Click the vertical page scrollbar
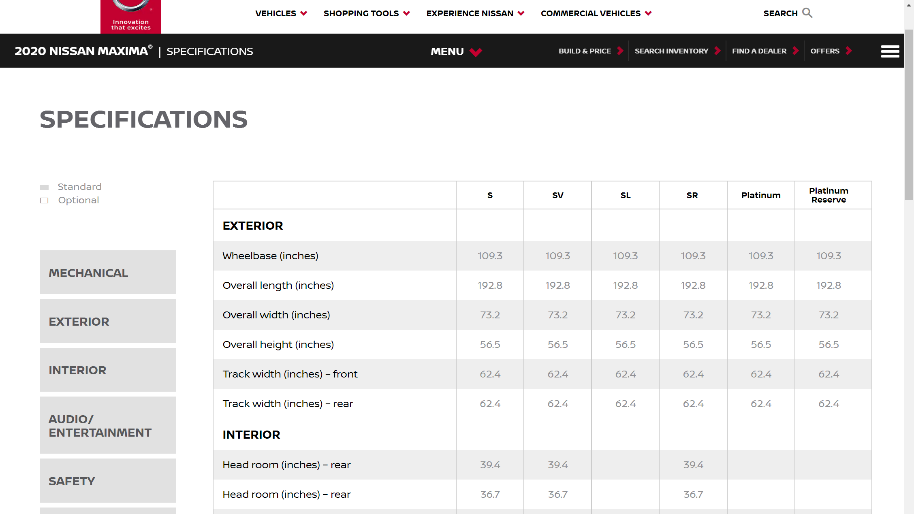Viewport: 914px width, 514px height. [x=909, y=115]
